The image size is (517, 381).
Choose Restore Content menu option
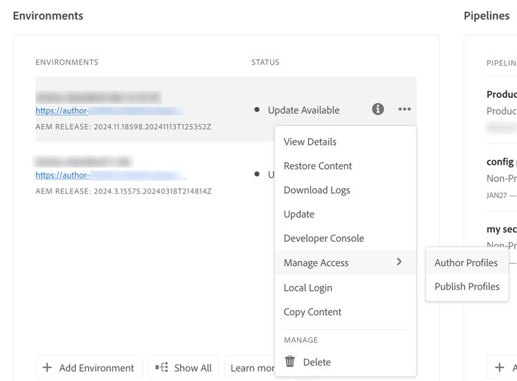(318, 166)
